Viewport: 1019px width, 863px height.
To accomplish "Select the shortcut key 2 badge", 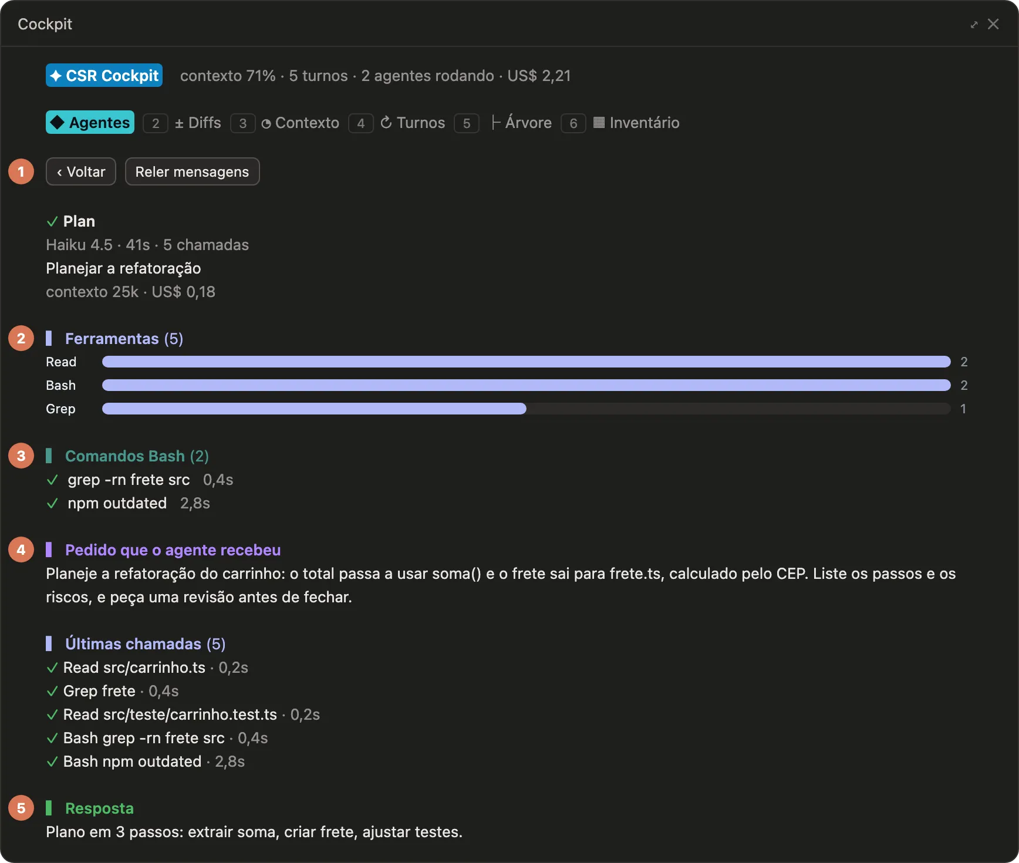I will tap(156, 123).
